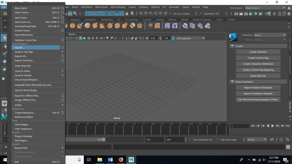Click the snap to curves magnet icon

click(x=146, y=14)
